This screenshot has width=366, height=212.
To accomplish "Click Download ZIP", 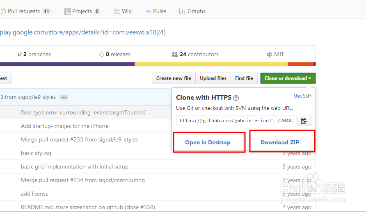I will [x=280, y=142].
